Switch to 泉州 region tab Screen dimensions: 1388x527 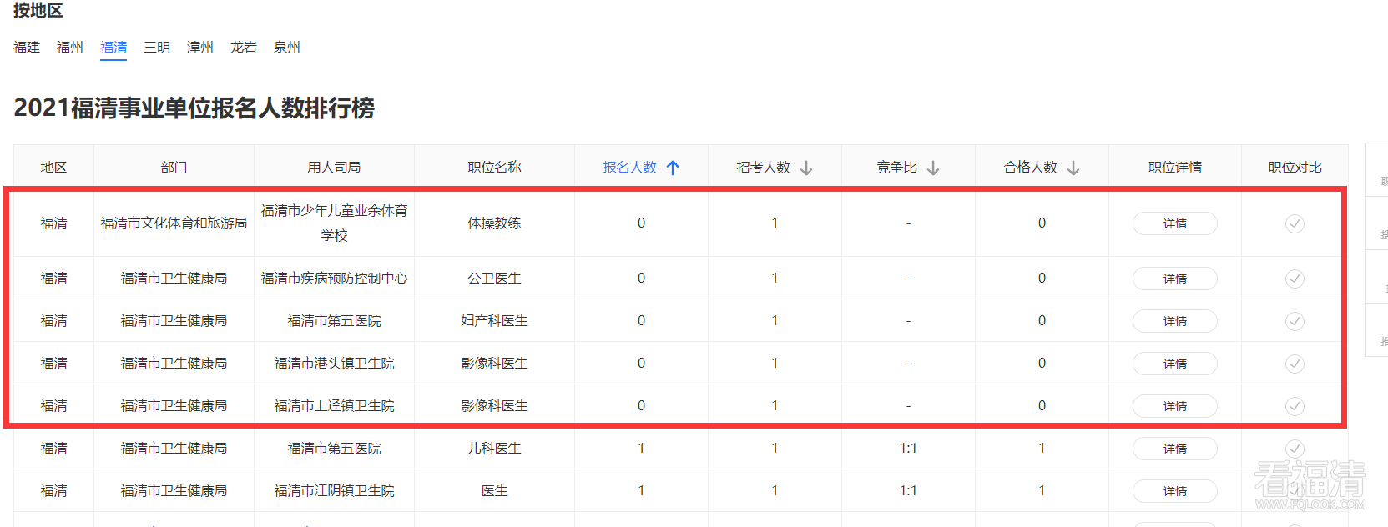tap(287, 48)
